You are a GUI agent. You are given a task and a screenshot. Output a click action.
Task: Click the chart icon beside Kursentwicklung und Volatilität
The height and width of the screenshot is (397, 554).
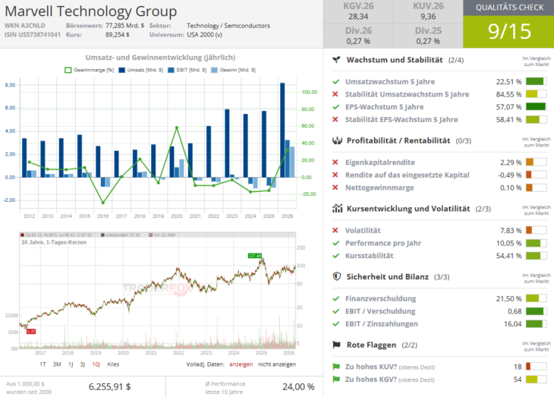coord(336,208)
